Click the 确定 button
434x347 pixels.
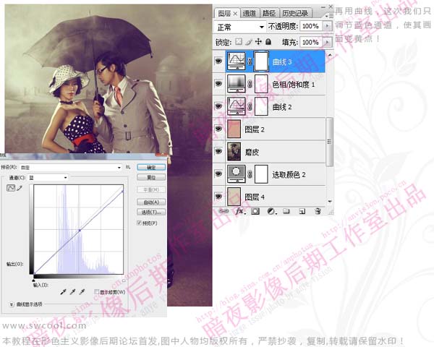coord(152,167)
